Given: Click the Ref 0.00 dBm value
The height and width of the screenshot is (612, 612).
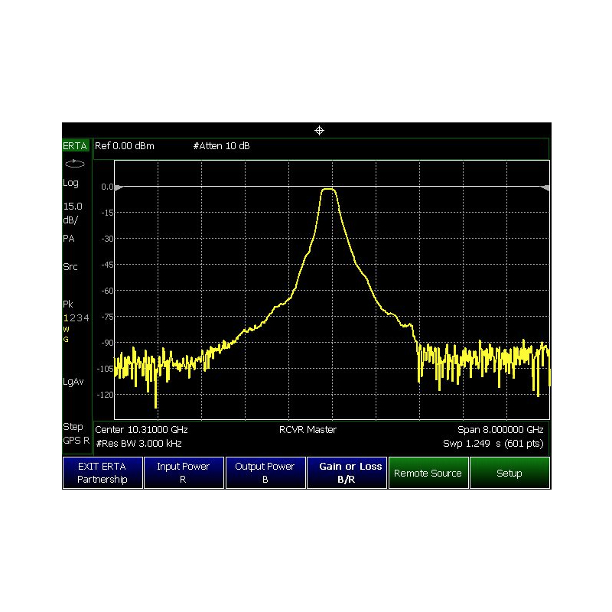Looking at the screenshot, I should [125, 146].
